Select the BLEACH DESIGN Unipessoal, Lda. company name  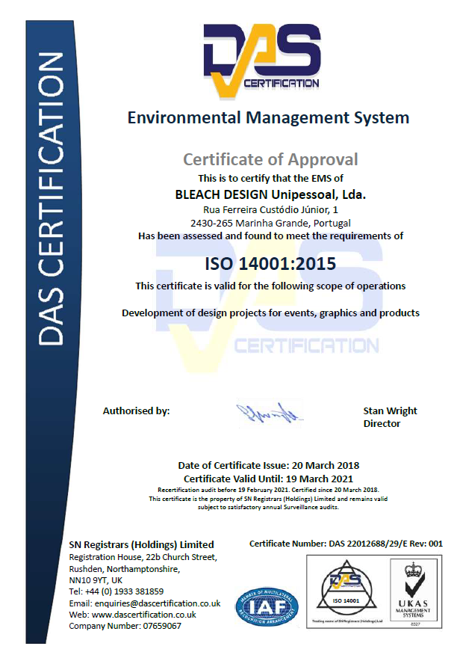pyautogui.click(x=270, y=194)
